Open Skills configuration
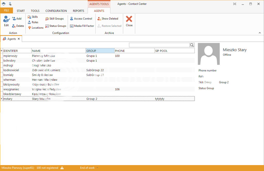The width and height of the screenshot is (264, 171). click(33, 17)
